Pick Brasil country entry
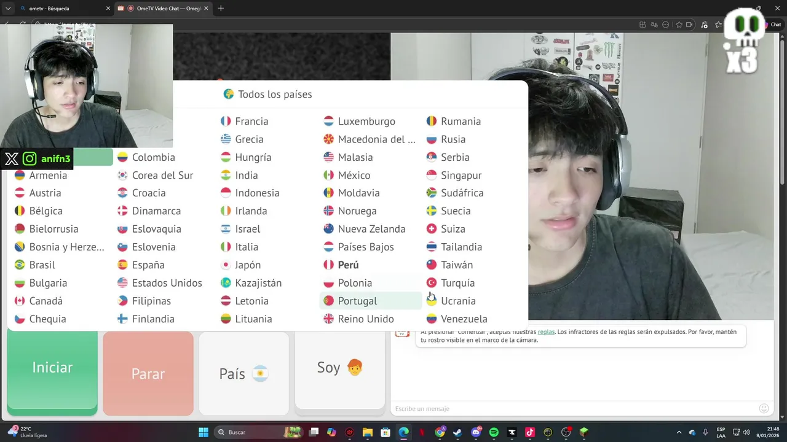787x442 pixels. coord(35,265)
